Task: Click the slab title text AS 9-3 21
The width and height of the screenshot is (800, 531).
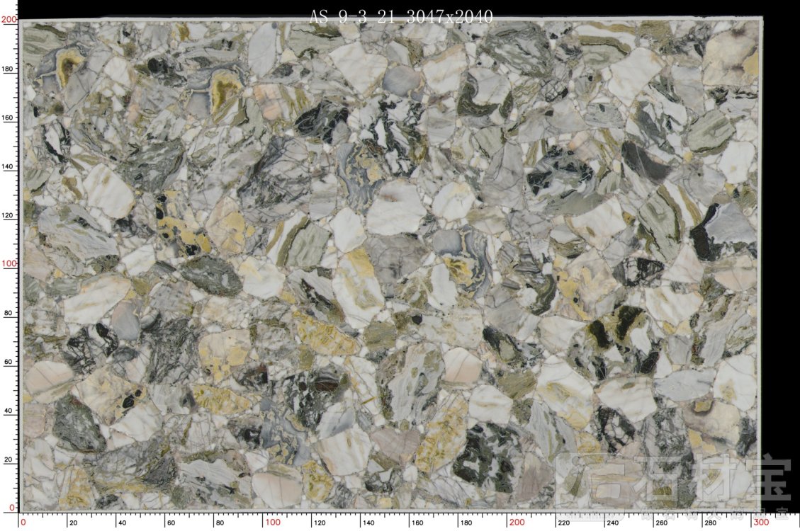Action: tap(352, 16)
